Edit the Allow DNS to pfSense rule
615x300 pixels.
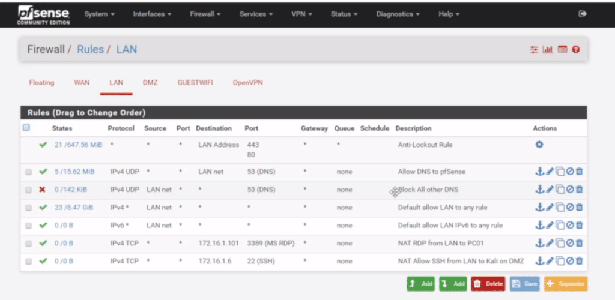click(x=549, y=172)
